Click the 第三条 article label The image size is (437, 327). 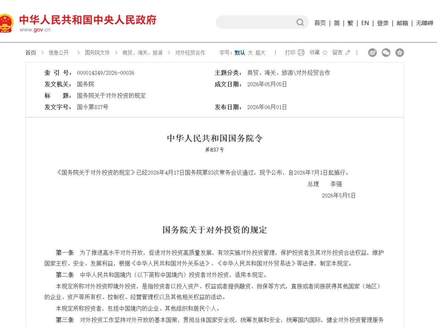point(65,320)
